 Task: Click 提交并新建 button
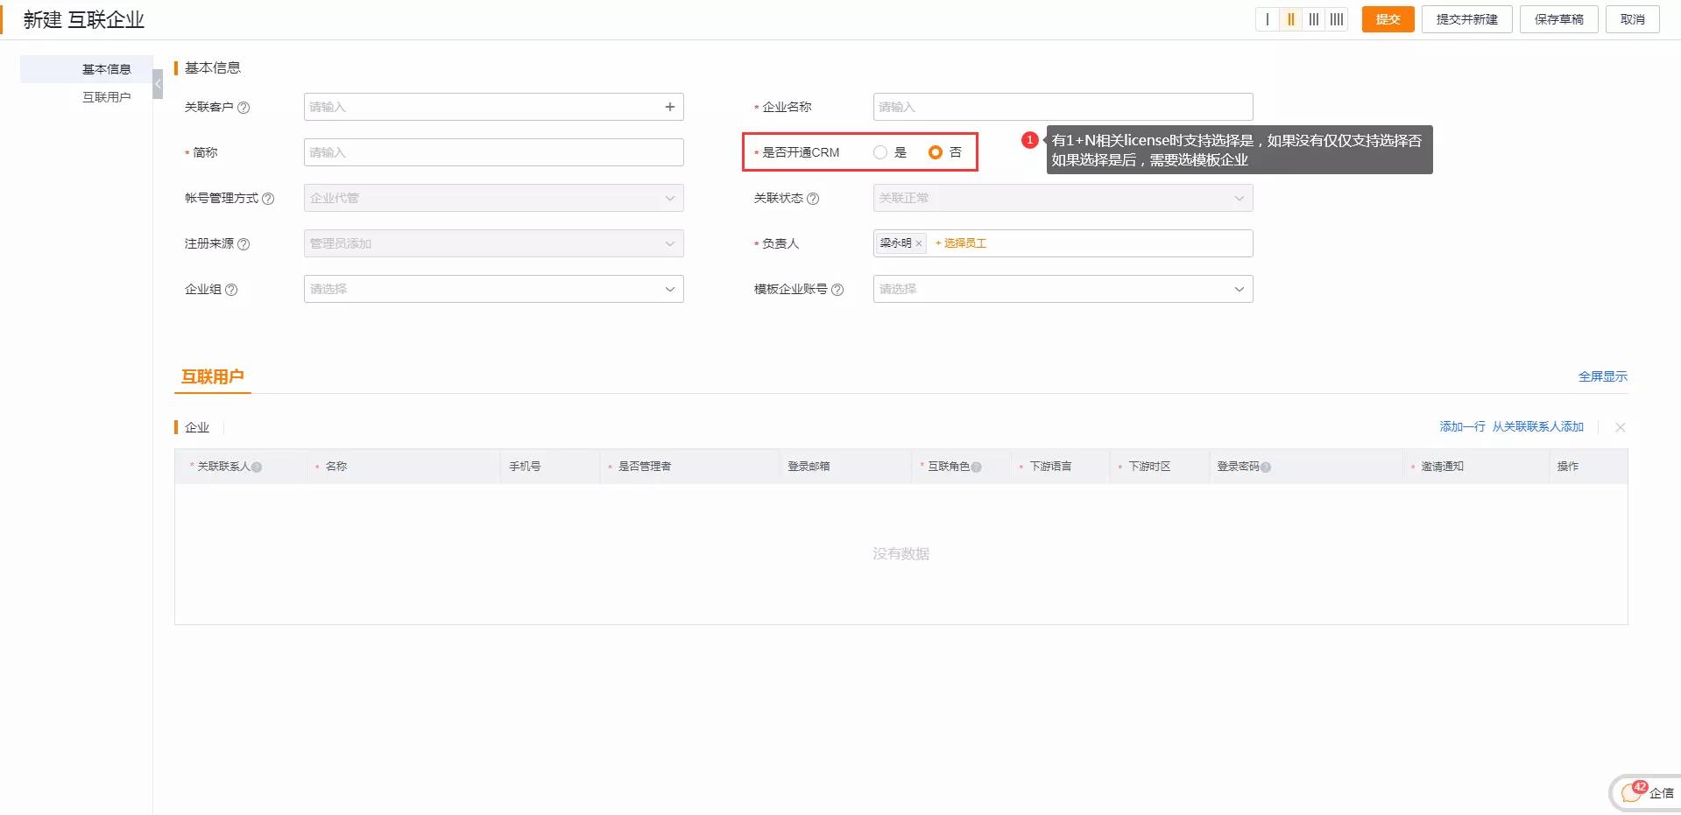1466,19
